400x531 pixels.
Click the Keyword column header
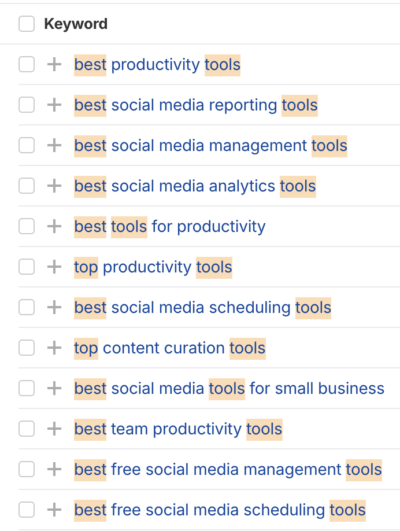click(x=76, y=24)
